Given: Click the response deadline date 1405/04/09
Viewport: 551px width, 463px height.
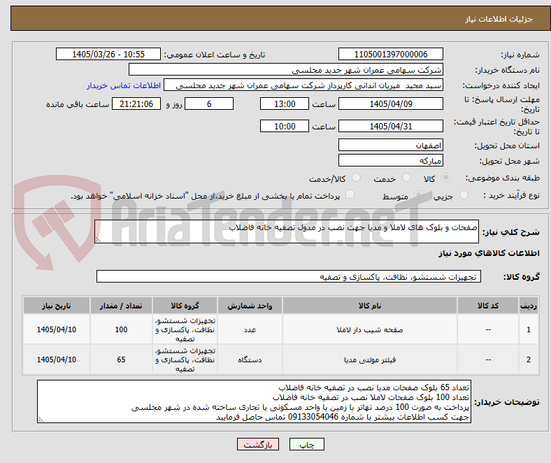Looking at the screenshot, I should (391, 104).
